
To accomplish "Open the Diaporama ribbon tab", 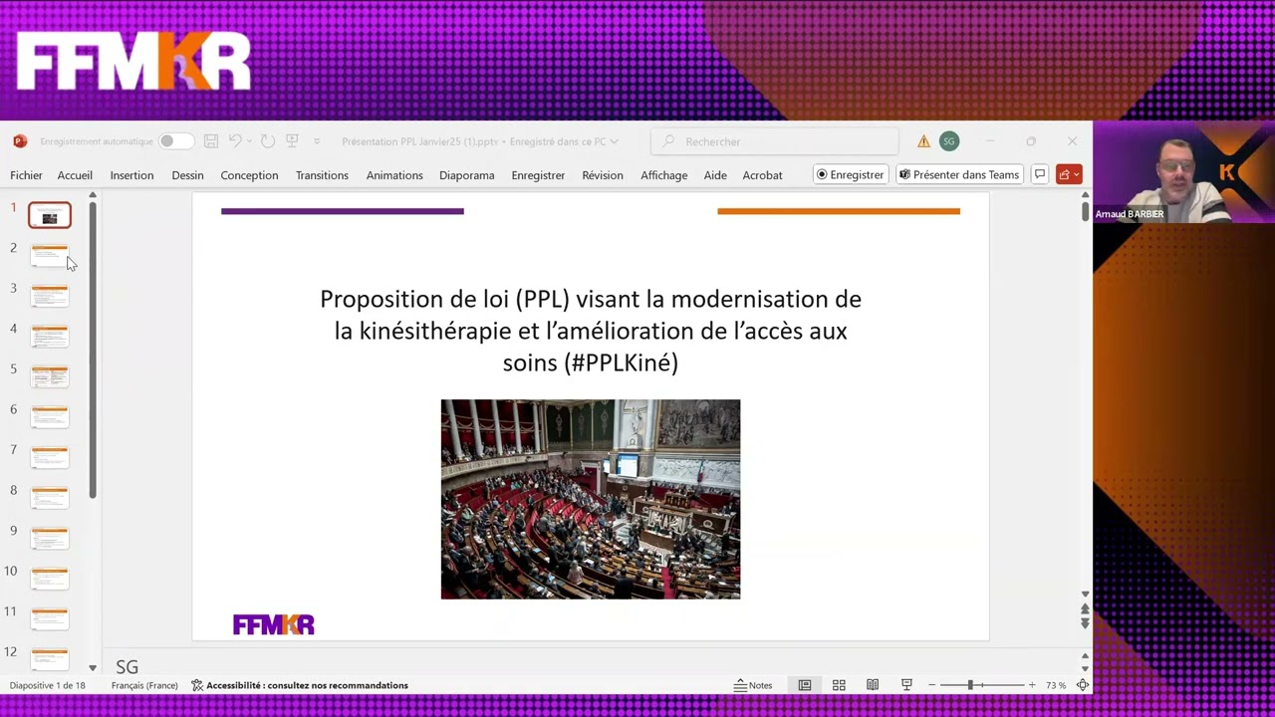I will pyautogui.click(x=466, y=175).
